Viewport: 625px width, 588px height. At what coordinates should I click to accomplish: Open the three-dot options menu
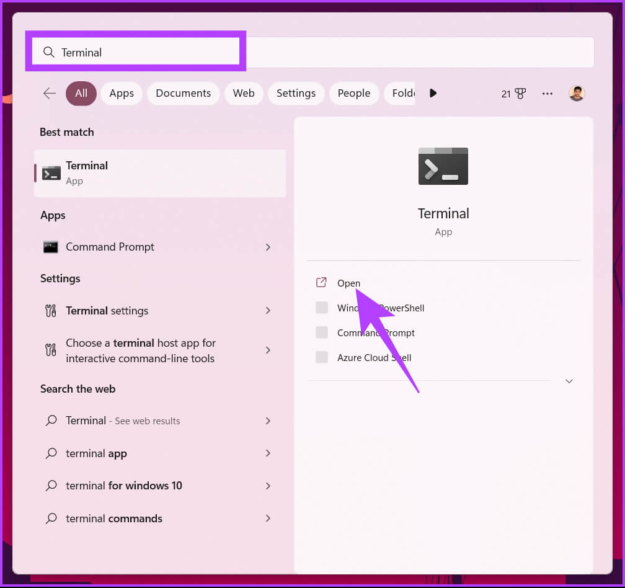[x=547, y=94]
